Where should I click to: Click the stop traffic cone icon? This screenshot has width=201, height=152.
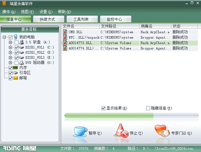pyautogui.click(x=121, y=131)
